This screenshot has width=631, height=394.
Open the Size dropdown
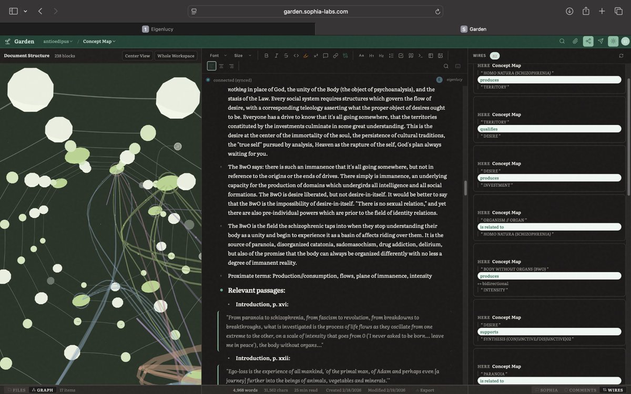pos(243,56)
